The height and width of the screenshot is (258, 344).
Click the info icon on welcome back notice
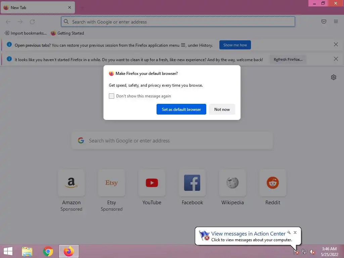[x=9, y=59]
